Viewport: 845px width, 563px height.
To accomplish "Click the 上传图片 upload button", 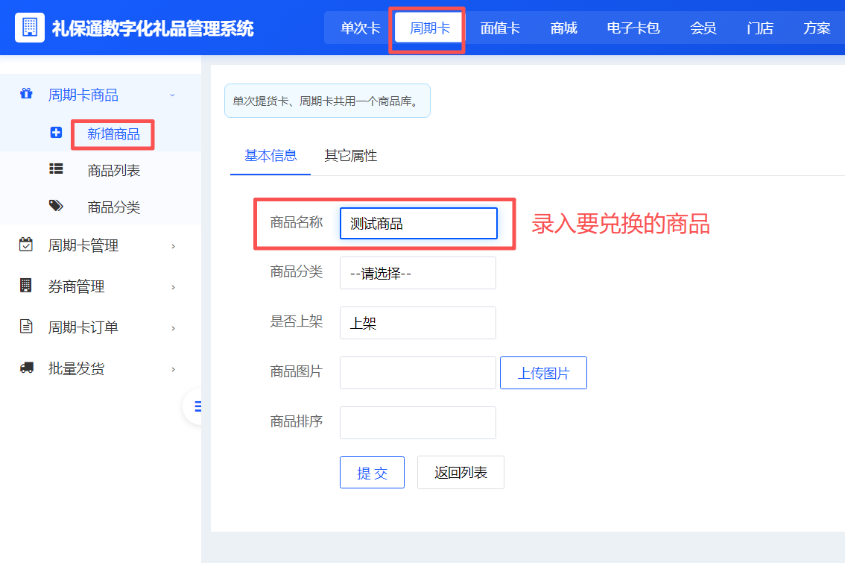I will (x=543, y=373).
